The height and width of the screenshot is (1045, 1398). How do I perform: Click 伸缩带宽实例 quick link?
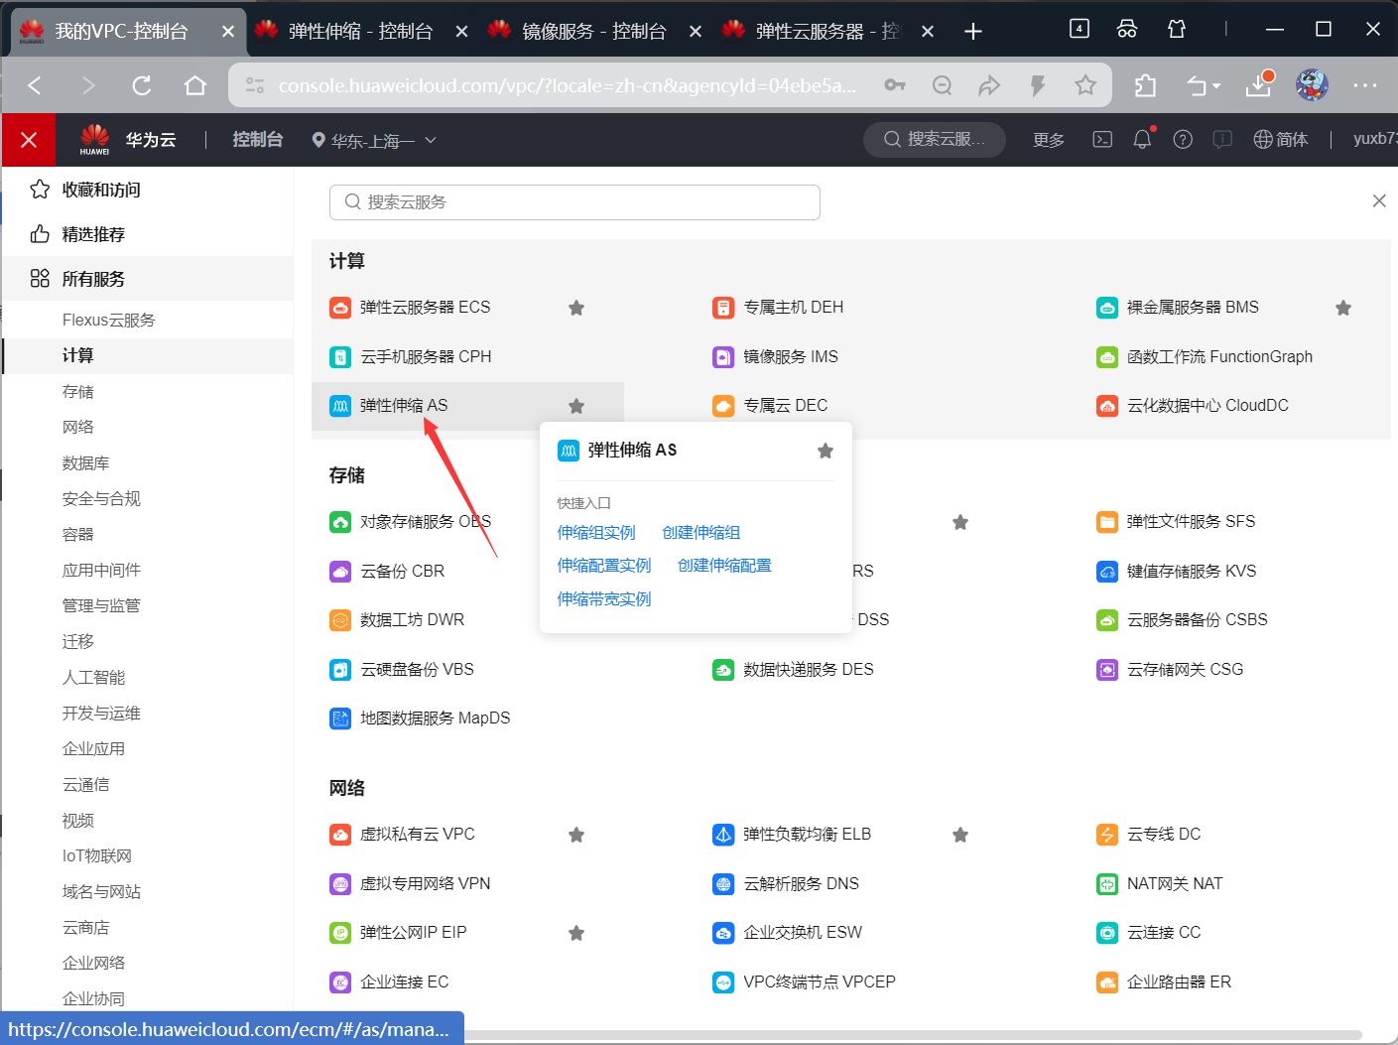[x=604, y=599]
